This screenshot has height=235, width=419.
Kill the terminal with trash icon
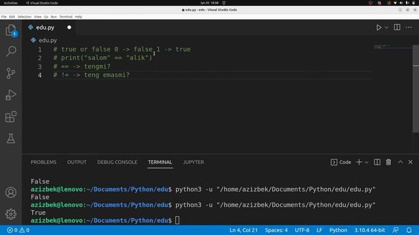click(388, 162)
